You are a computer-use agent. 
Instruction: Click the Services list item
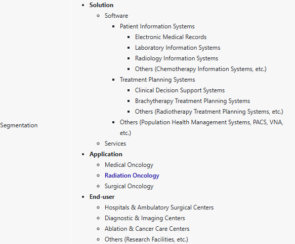coord(115,144)
